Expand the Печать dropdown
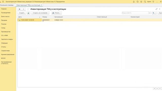 57,13
